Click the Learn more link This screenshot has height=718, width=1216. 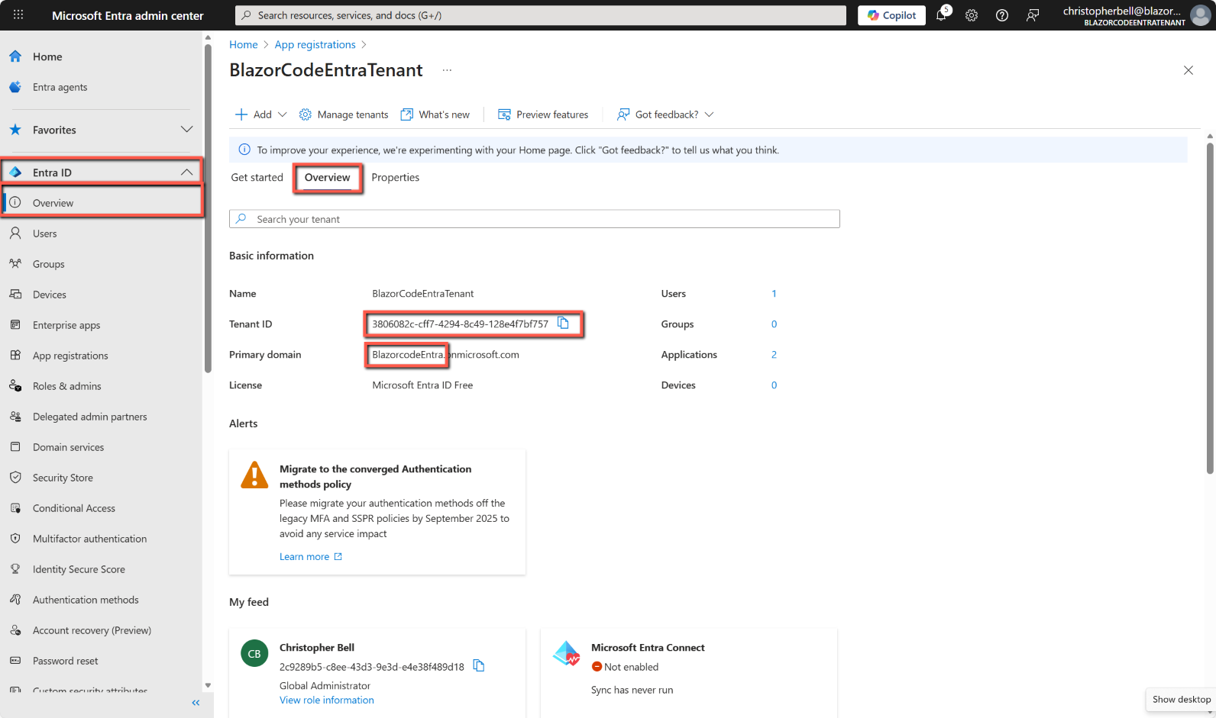(305, 557)
